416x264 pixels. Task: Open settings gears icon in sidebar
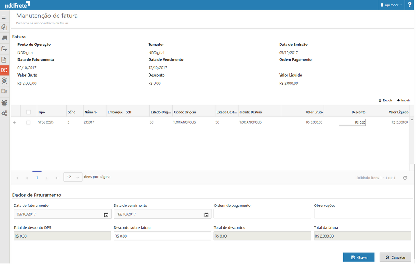tap(4, 114)
